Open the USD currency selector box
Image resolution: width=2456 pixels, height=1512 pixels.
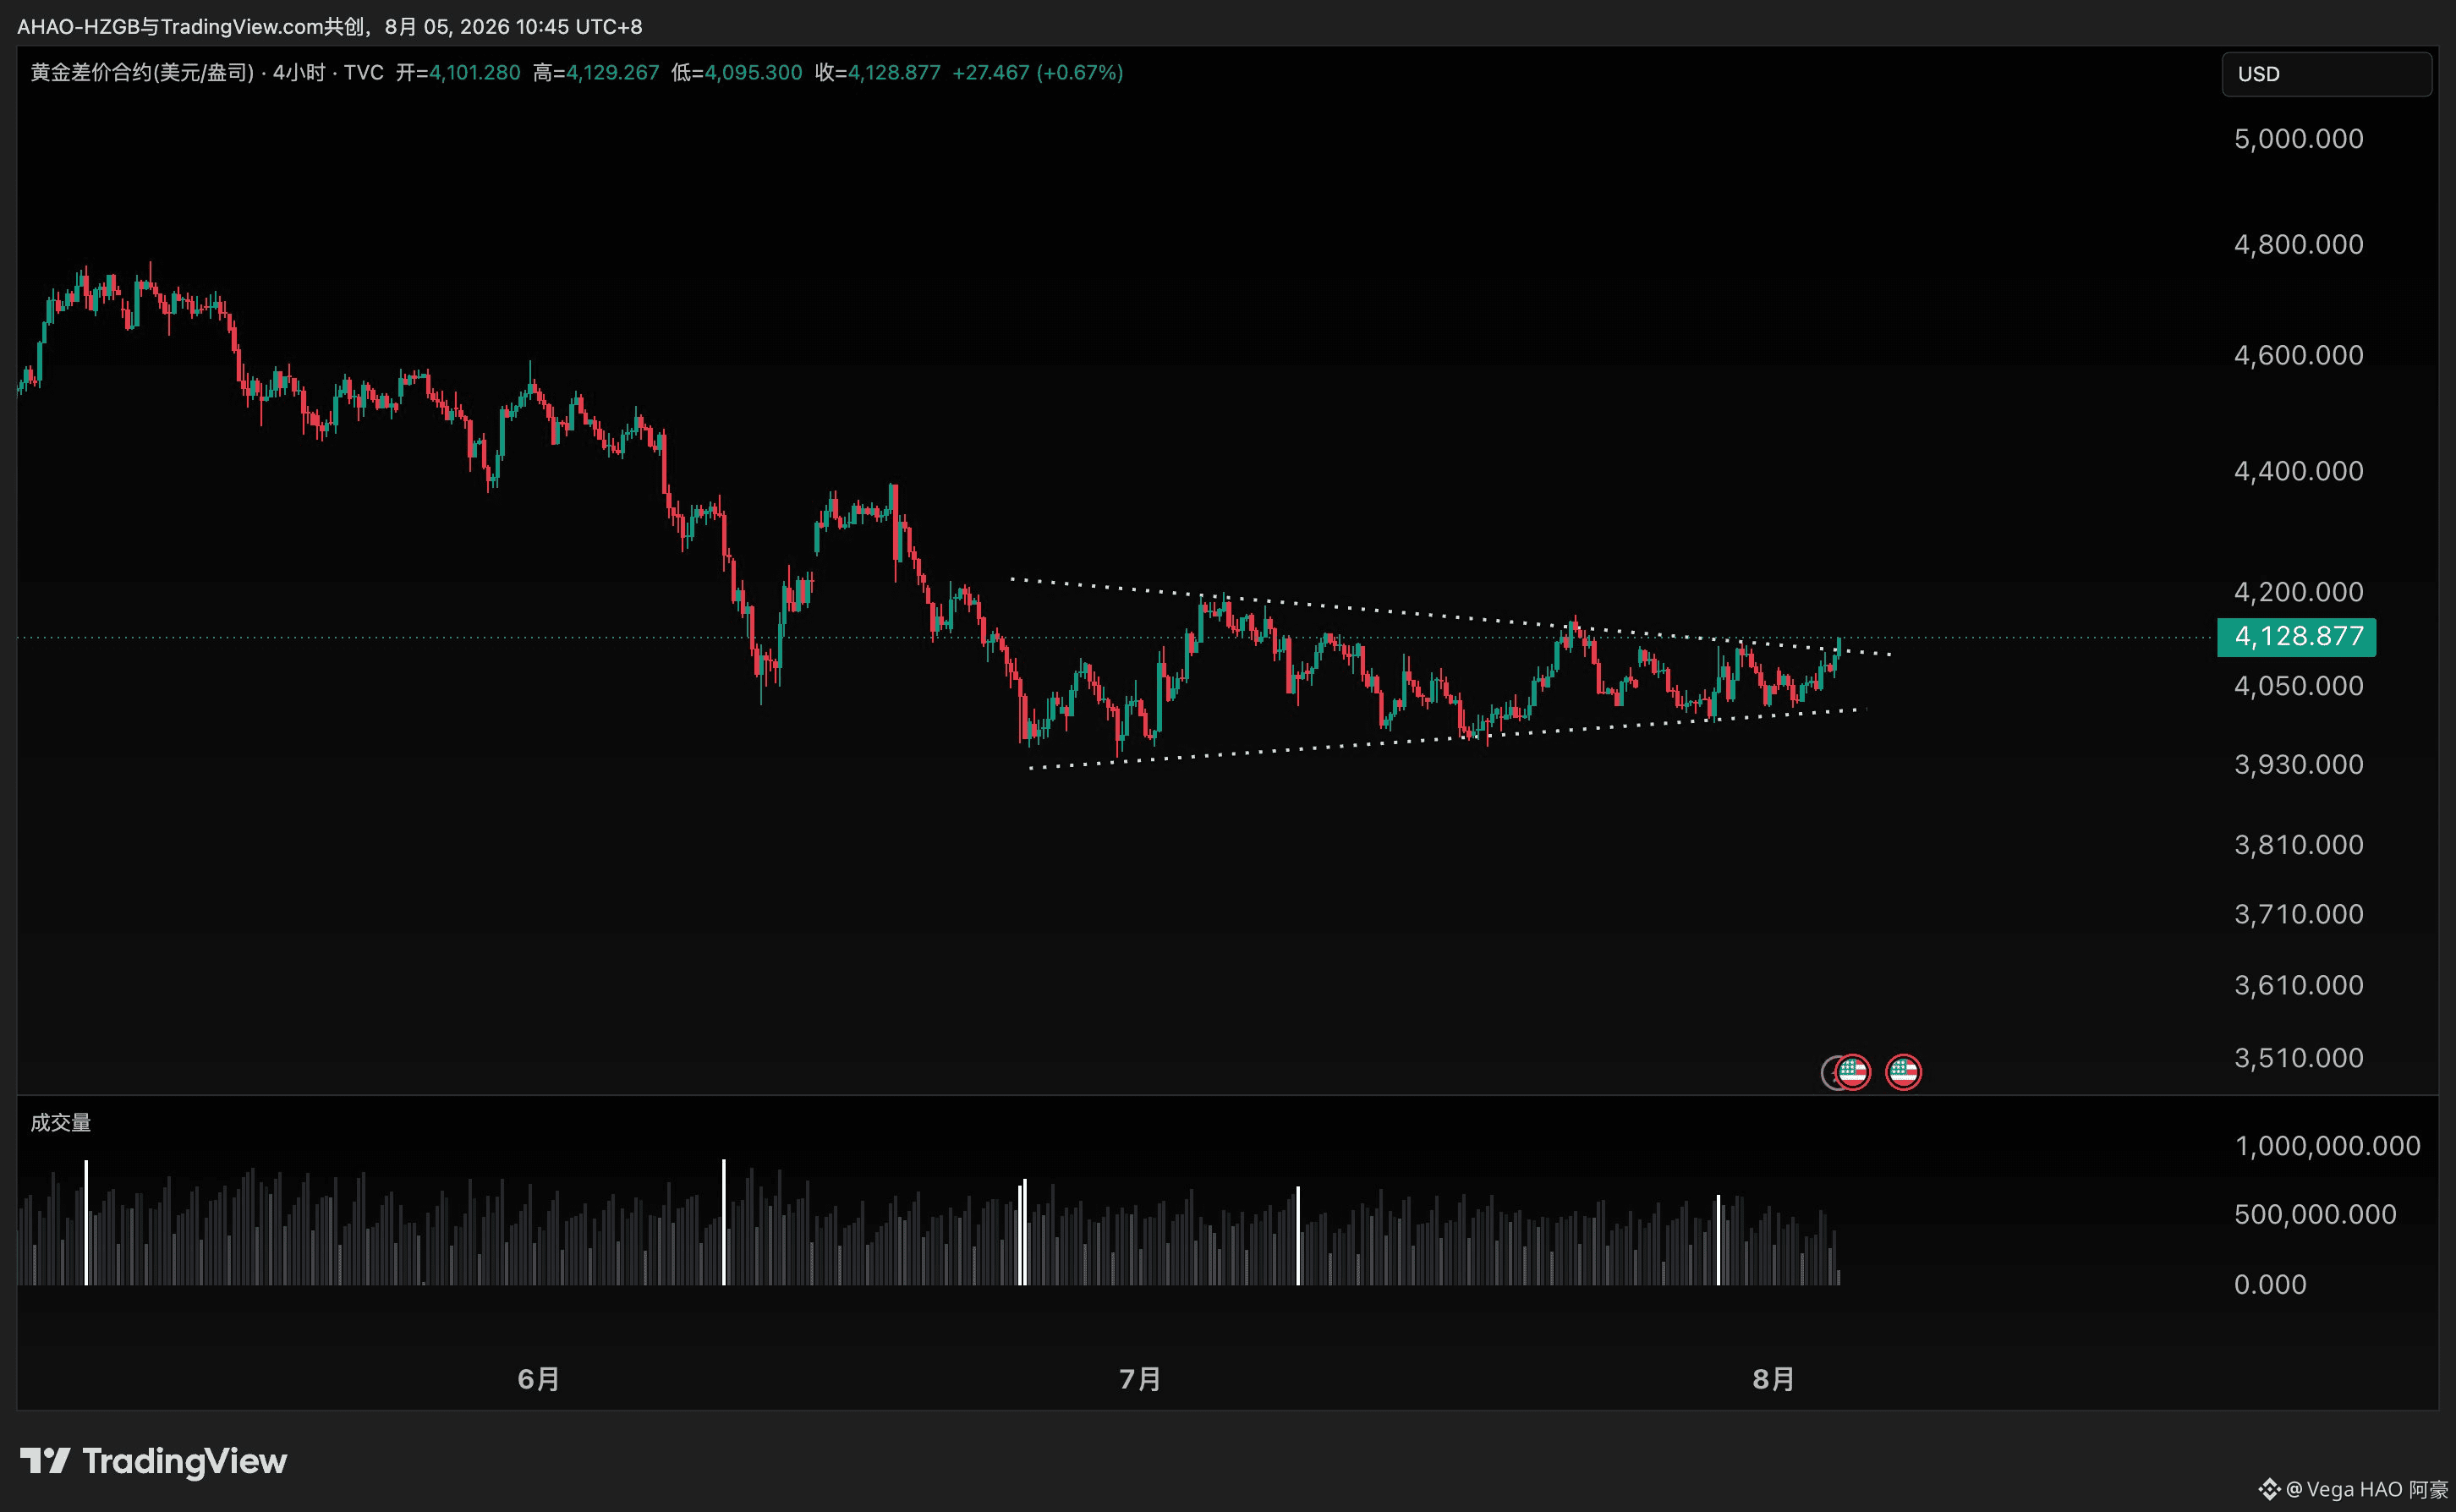coord(2326,74)
